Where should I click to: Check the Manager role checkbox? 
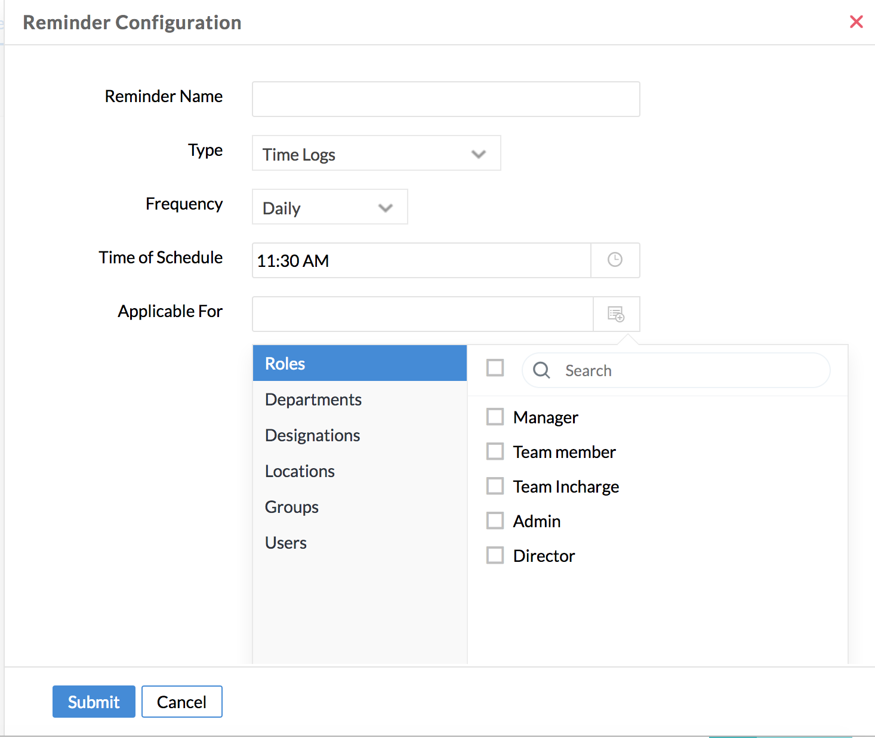495,417
